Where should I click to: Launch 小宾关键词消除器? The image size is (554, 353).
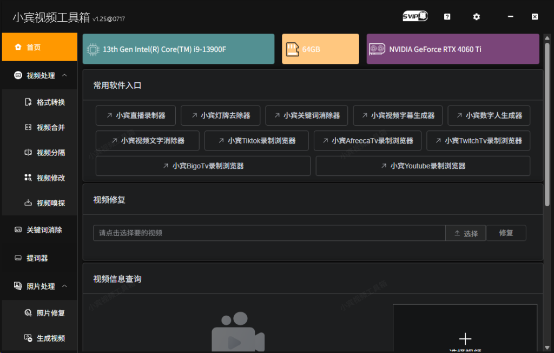[x=307, y=115]
